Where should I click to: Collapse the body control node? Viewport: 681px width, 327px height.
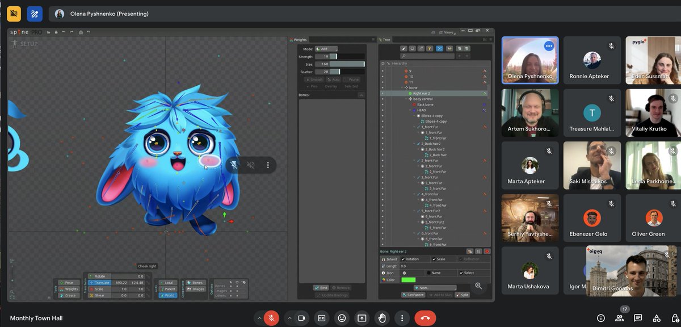pos(407,99)
